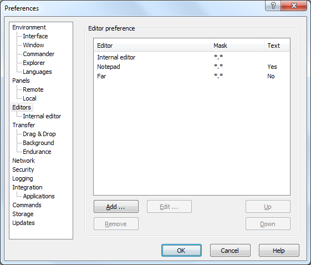The width and height of the screenshot is (311, 265).
Task: Choose the Network preferences category
Action: pyautogui.click(x=23, y=161)
